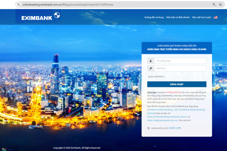Go to Bảo mật trực tuyến page
The image size is (227, 151).
click(201, 17)
